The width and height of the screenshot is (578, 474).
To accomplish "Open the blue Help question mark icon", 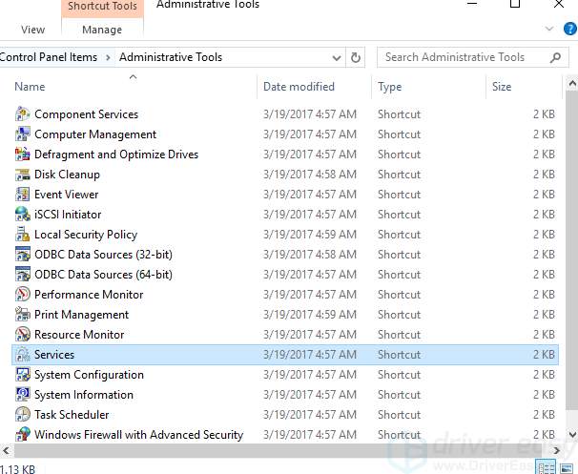I will tap(569, 29).
